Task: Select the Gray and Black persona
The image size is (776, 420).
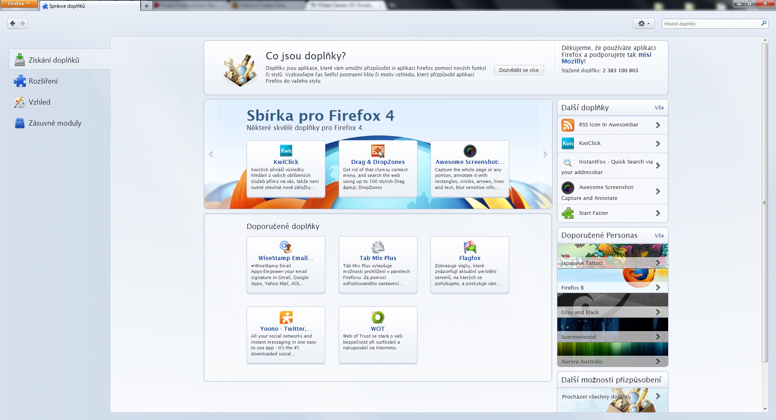Action: [612, 305]
